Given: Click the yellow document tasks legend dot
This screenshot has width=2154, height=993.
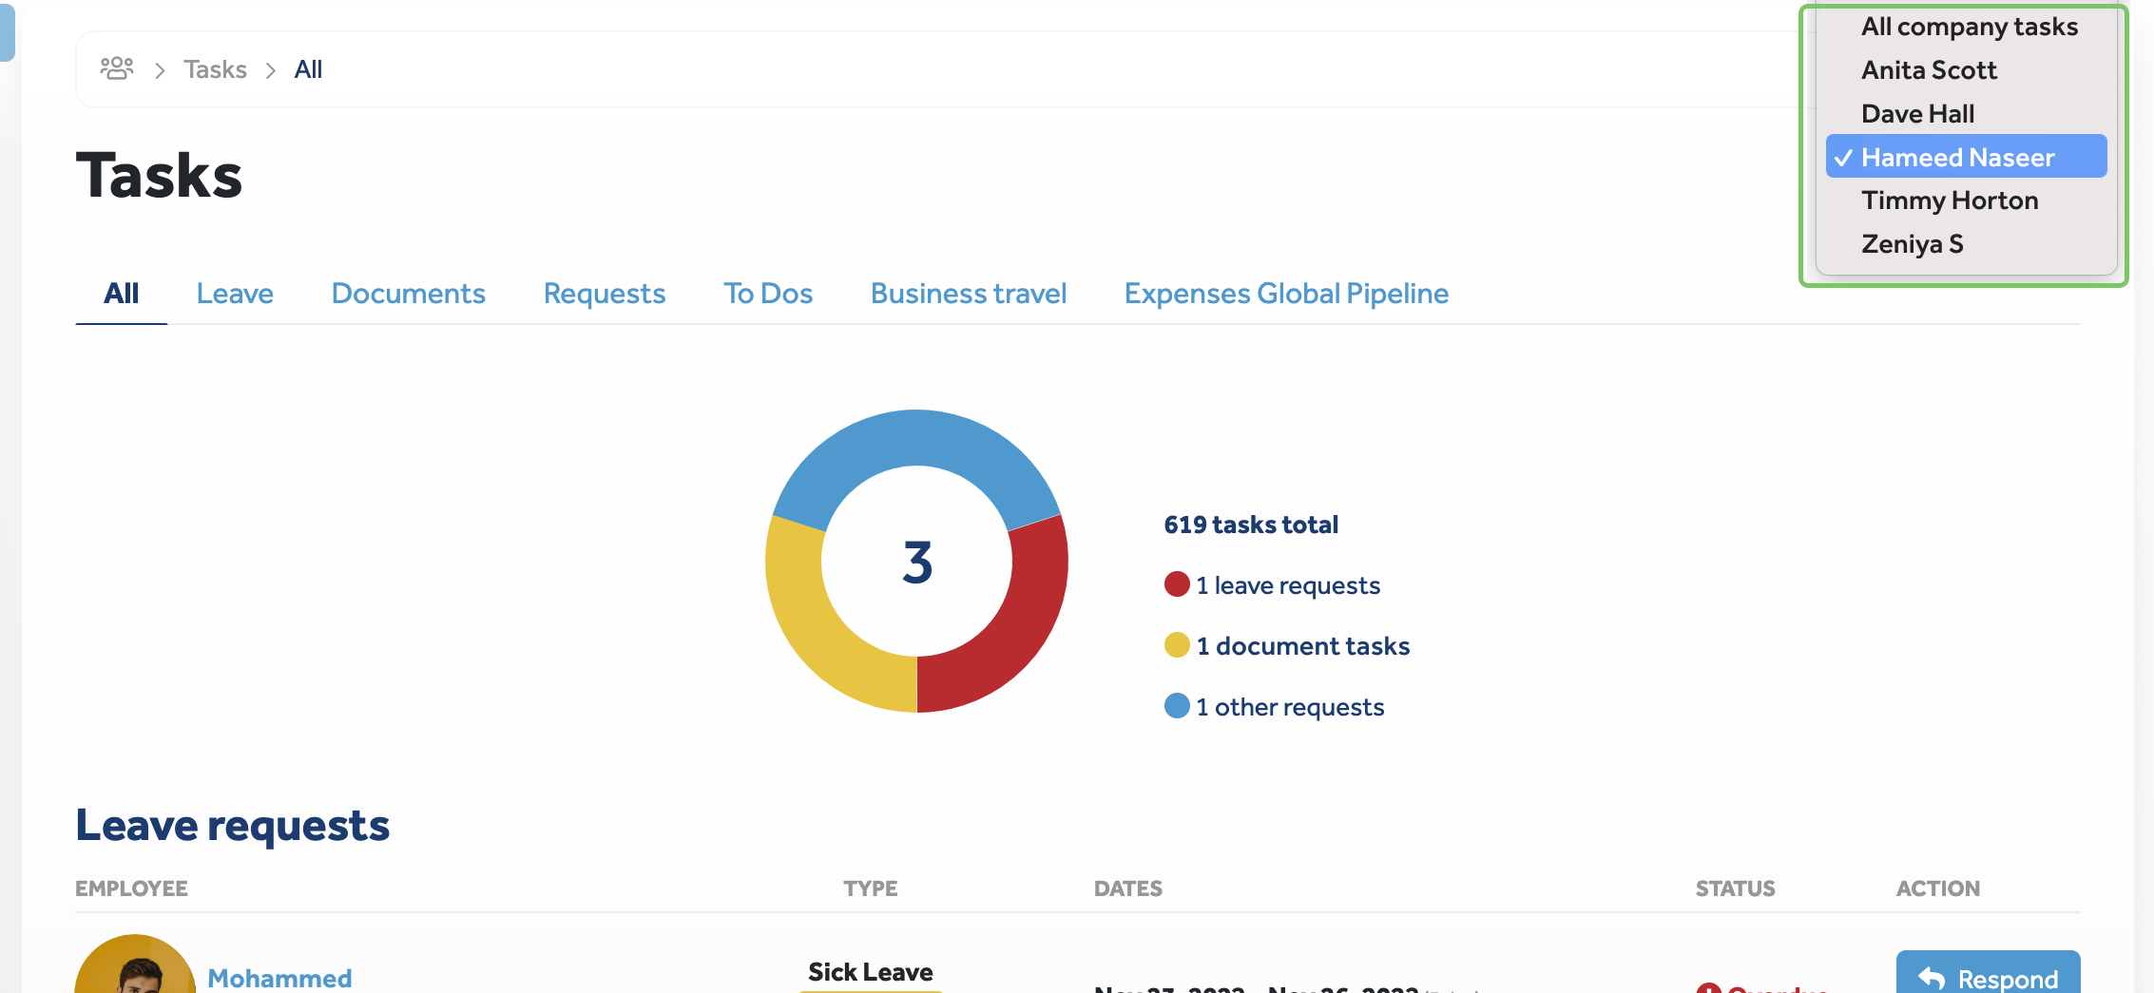Looking at the screenshot, I should pos(1177,645).
